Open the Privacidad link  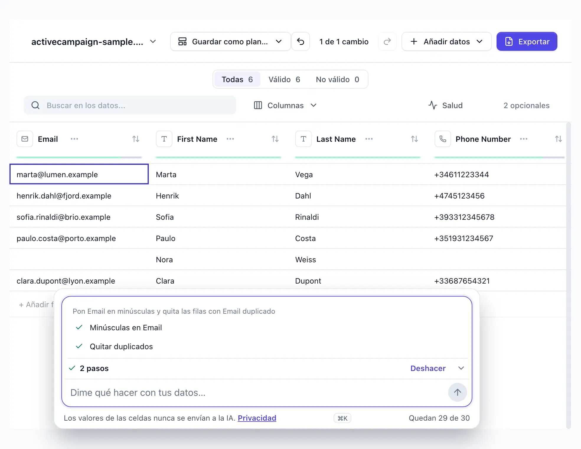257,418
